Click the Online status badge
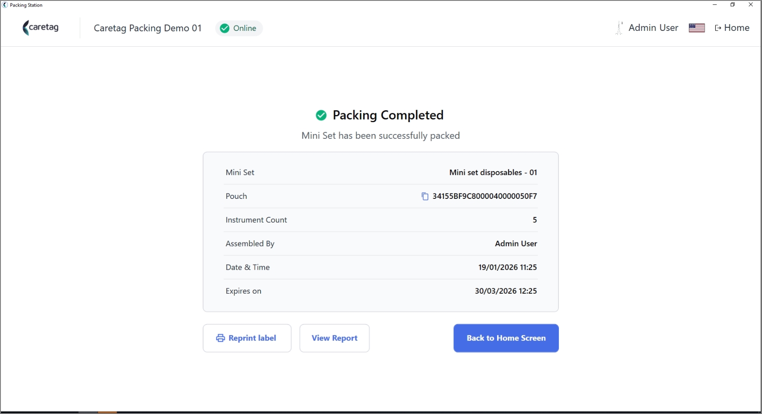762x414 pixels. coord(239,28)
